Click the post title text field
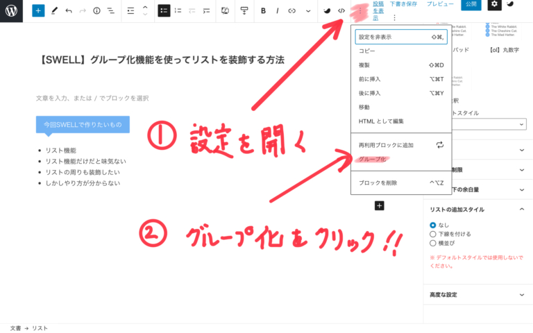Viewport: 533px width, 333px height. (x=162, y=60)
